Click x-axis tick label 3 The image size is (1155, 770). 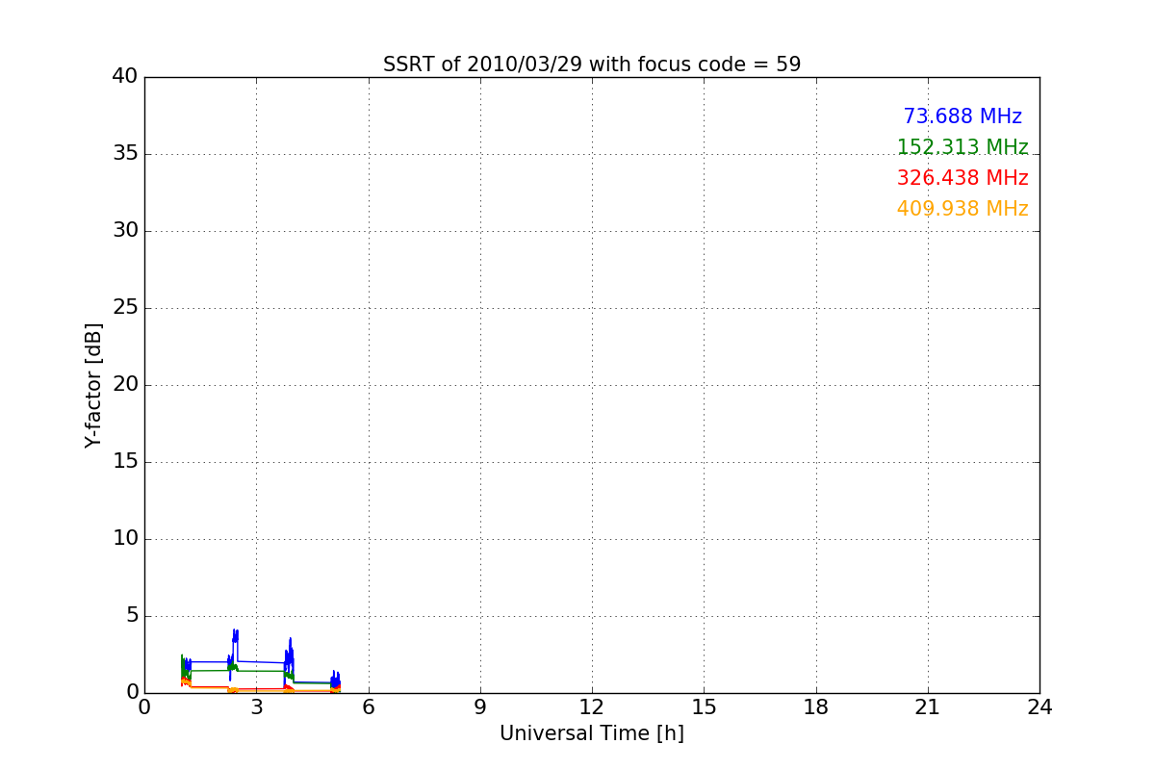pos(256,707)
